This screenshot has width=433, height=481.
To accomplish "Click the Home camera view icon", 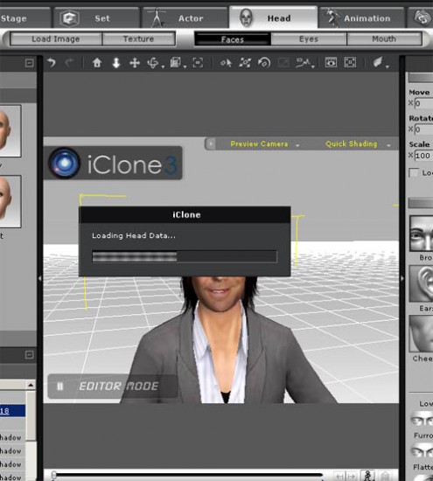I will [97, 63].
